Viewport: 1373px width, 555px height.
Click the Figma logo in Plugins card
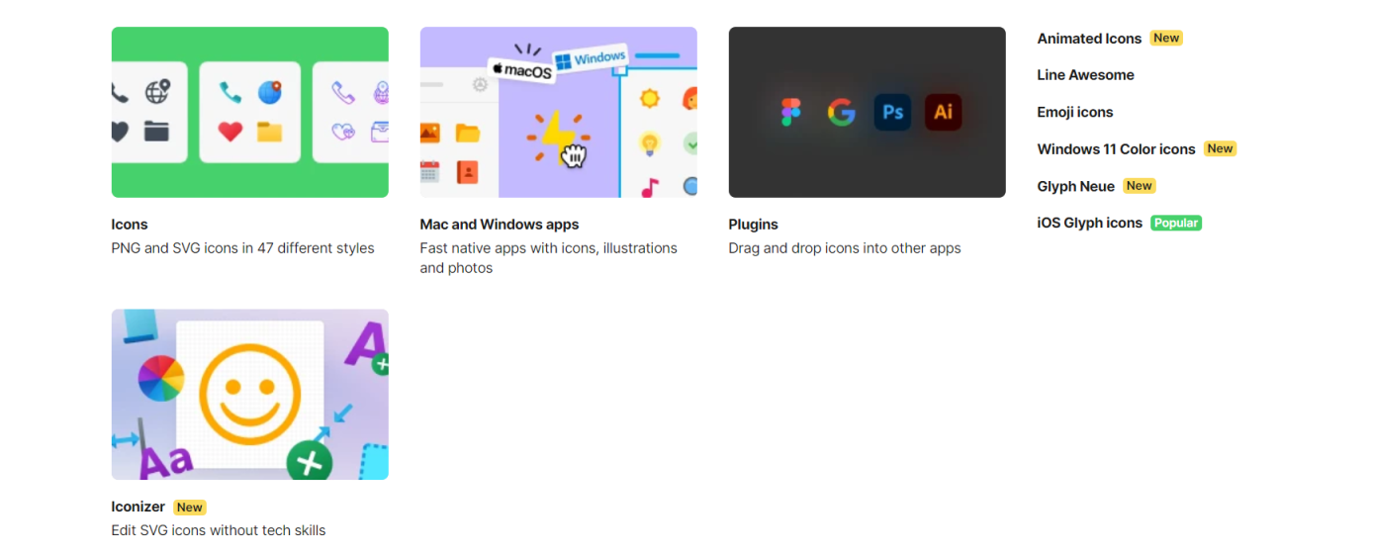click(790, 113)
